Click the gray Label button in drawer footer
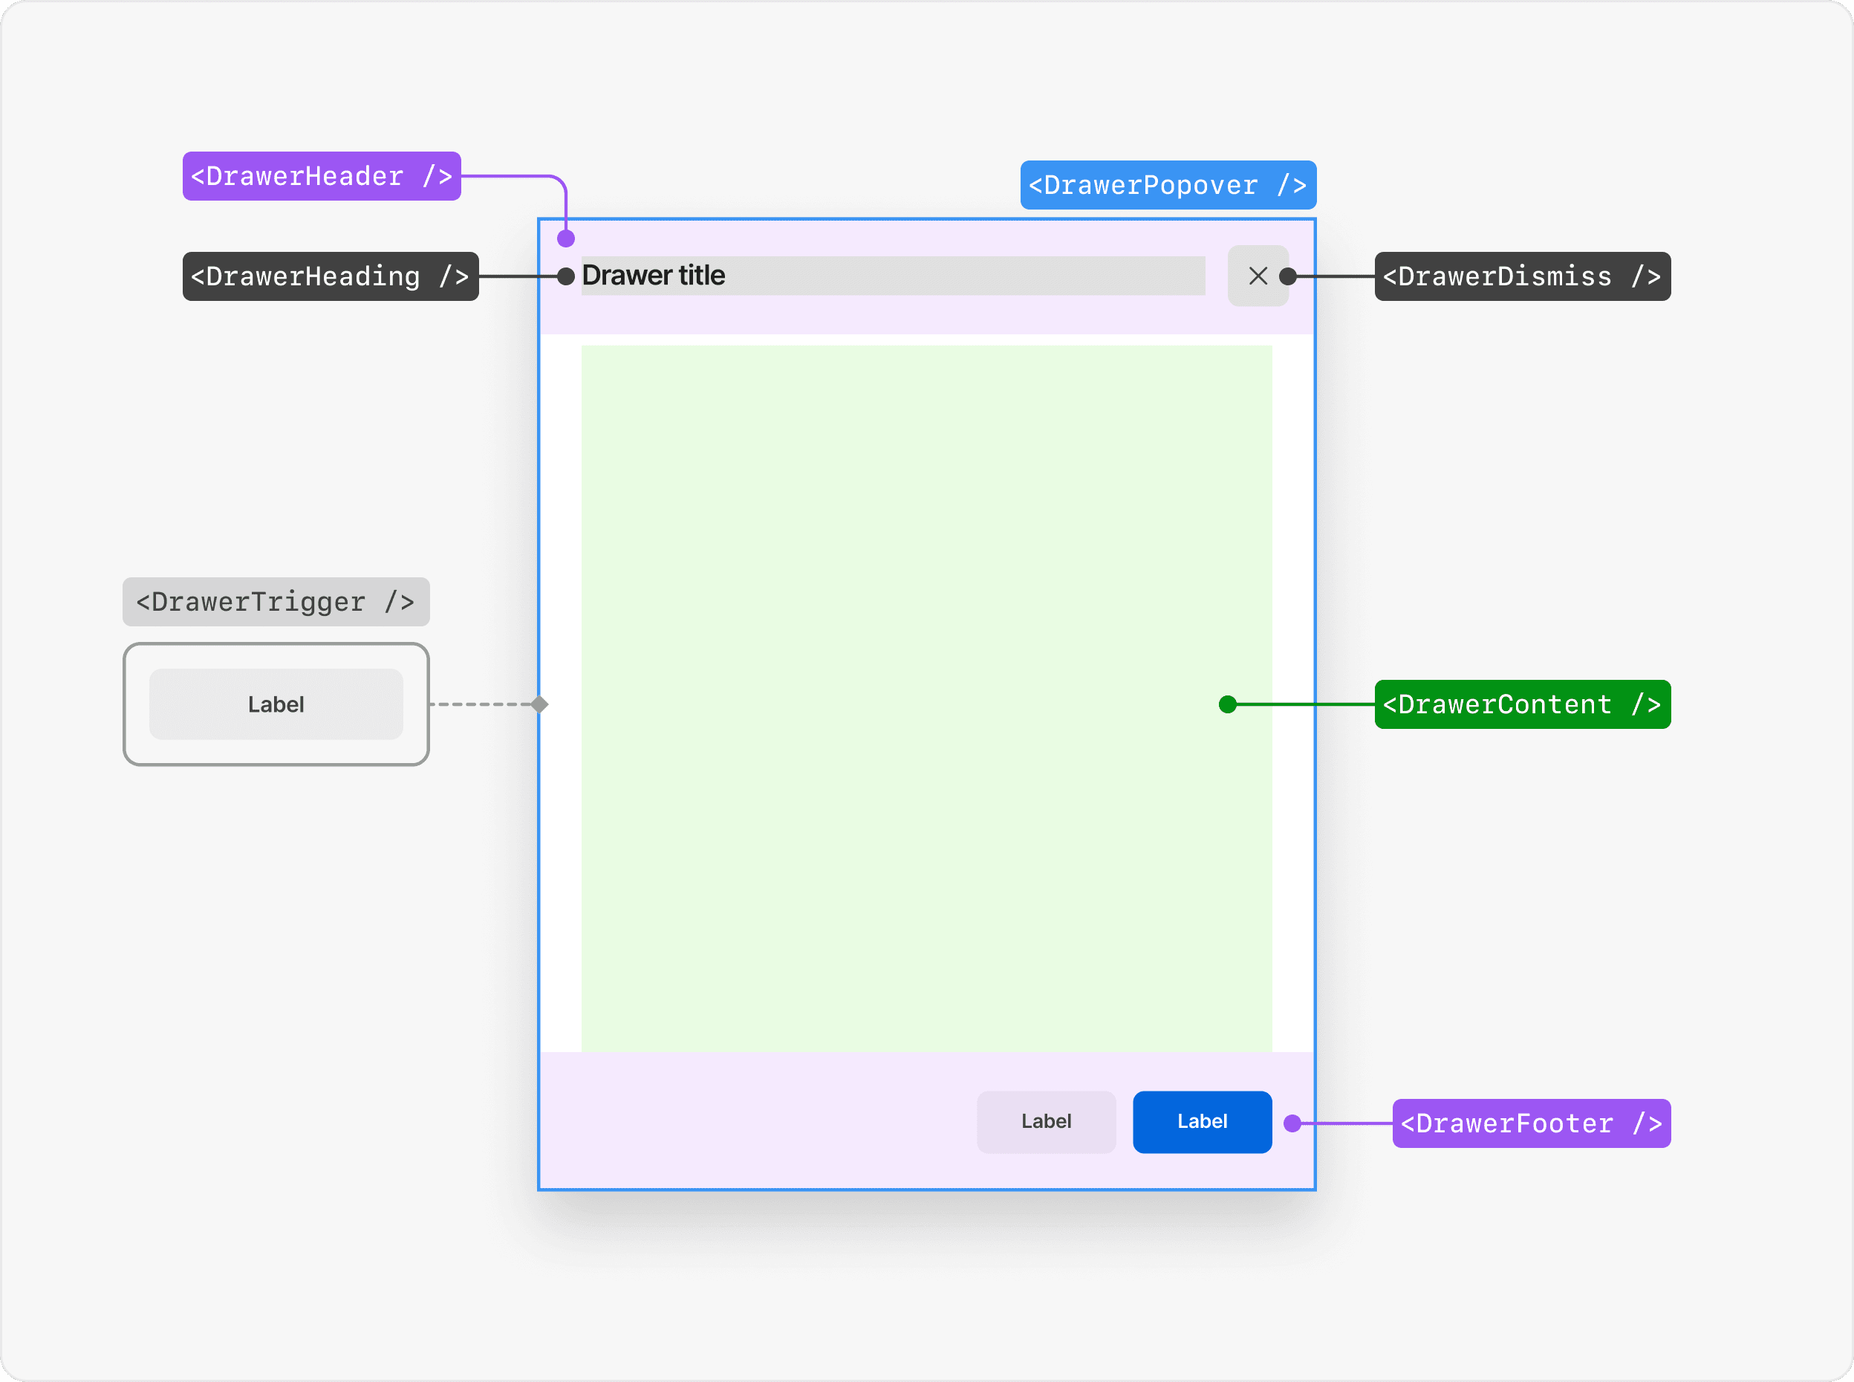Screen dimensions: 1854x1382 (1045, 1122)
